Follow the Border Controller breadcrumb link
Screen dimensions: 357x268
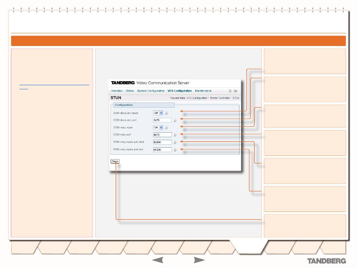tap(220, 98)
